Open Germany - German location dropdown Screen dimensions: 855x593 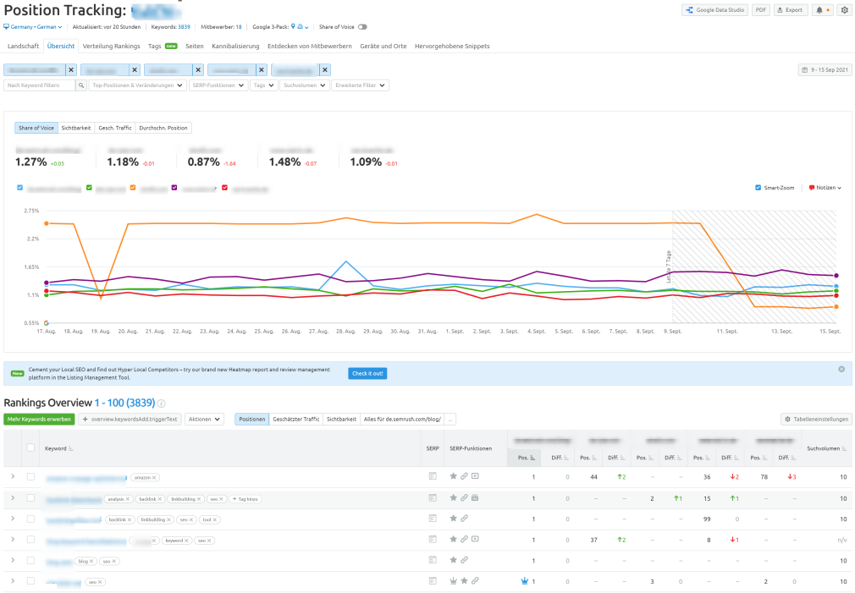click(33, 27)
